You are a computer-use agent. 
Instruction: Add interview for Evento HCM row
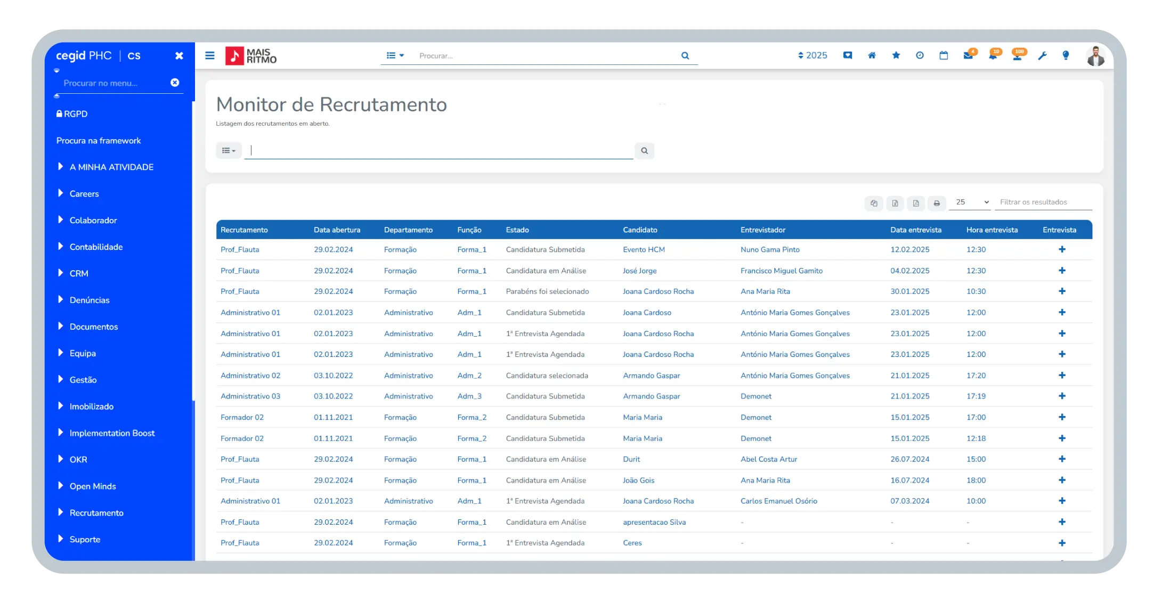pos(1062,249)
